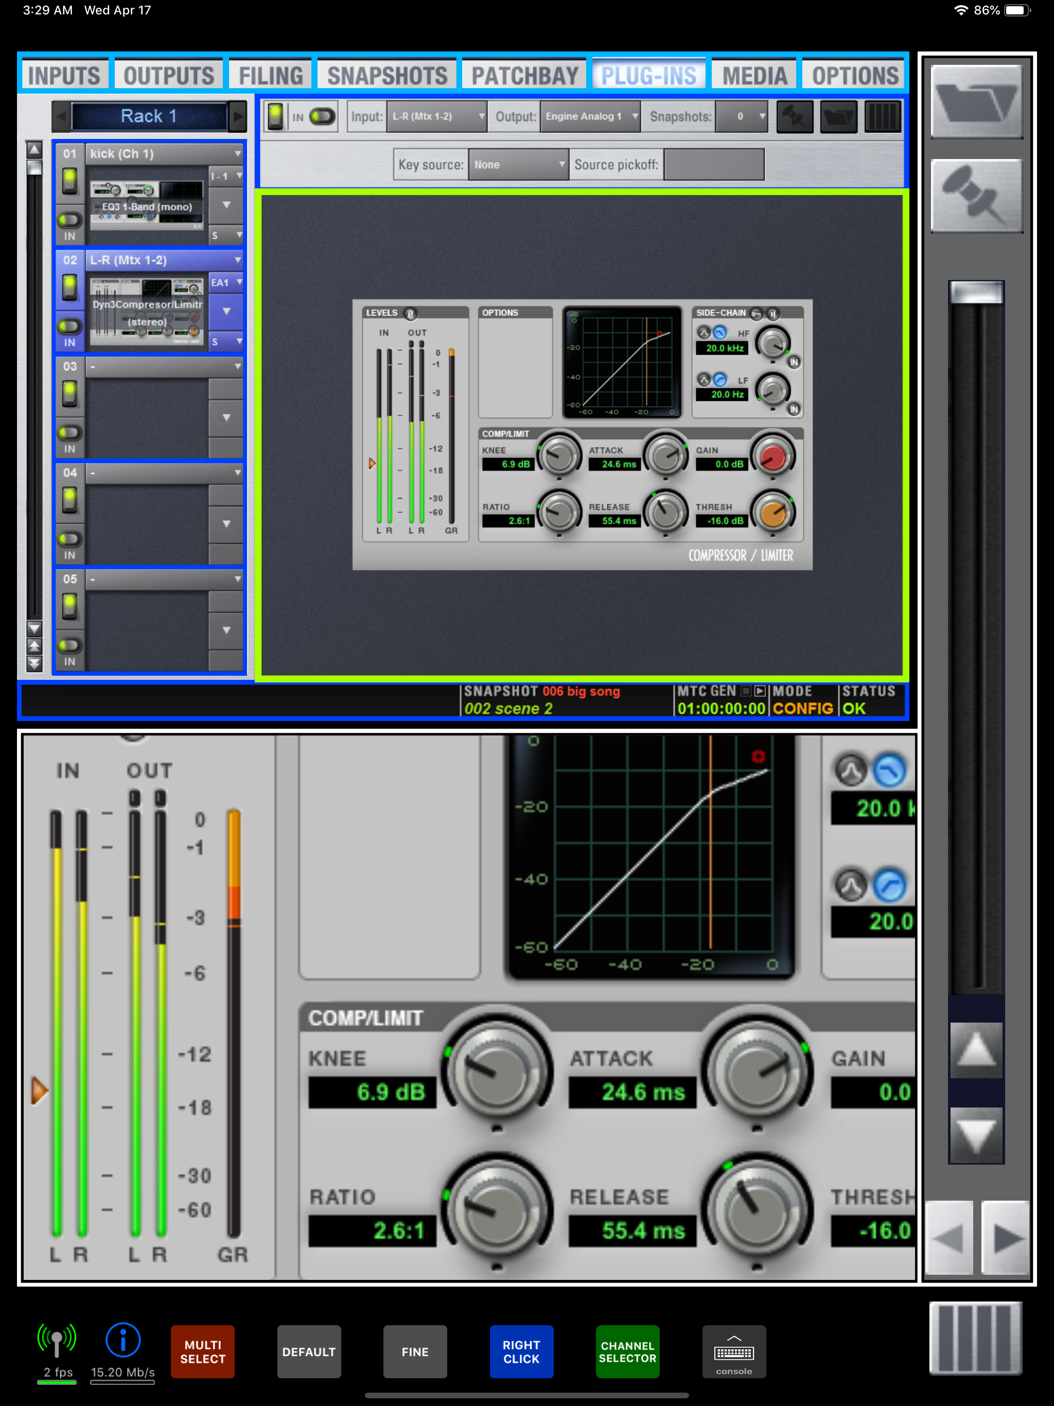Open the EA1 dropdown on slot 02
Viewport: 1054px width, 1406px height.
click(x=226, y=282)
